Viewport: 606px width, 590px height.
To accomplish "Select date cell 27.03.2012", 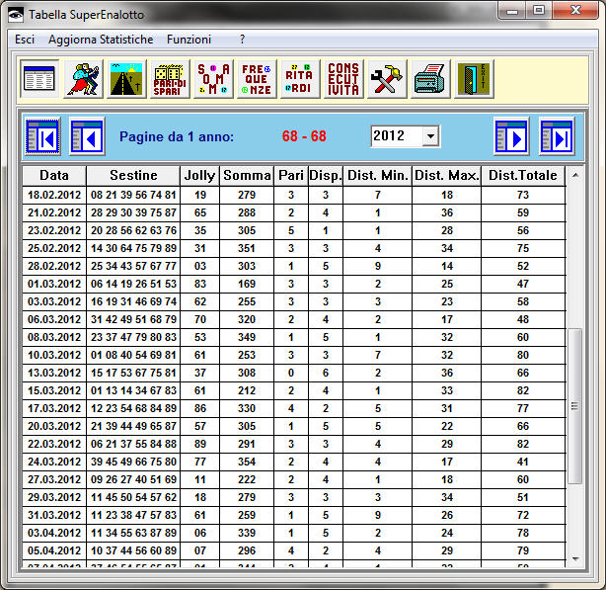I will 54,479.
